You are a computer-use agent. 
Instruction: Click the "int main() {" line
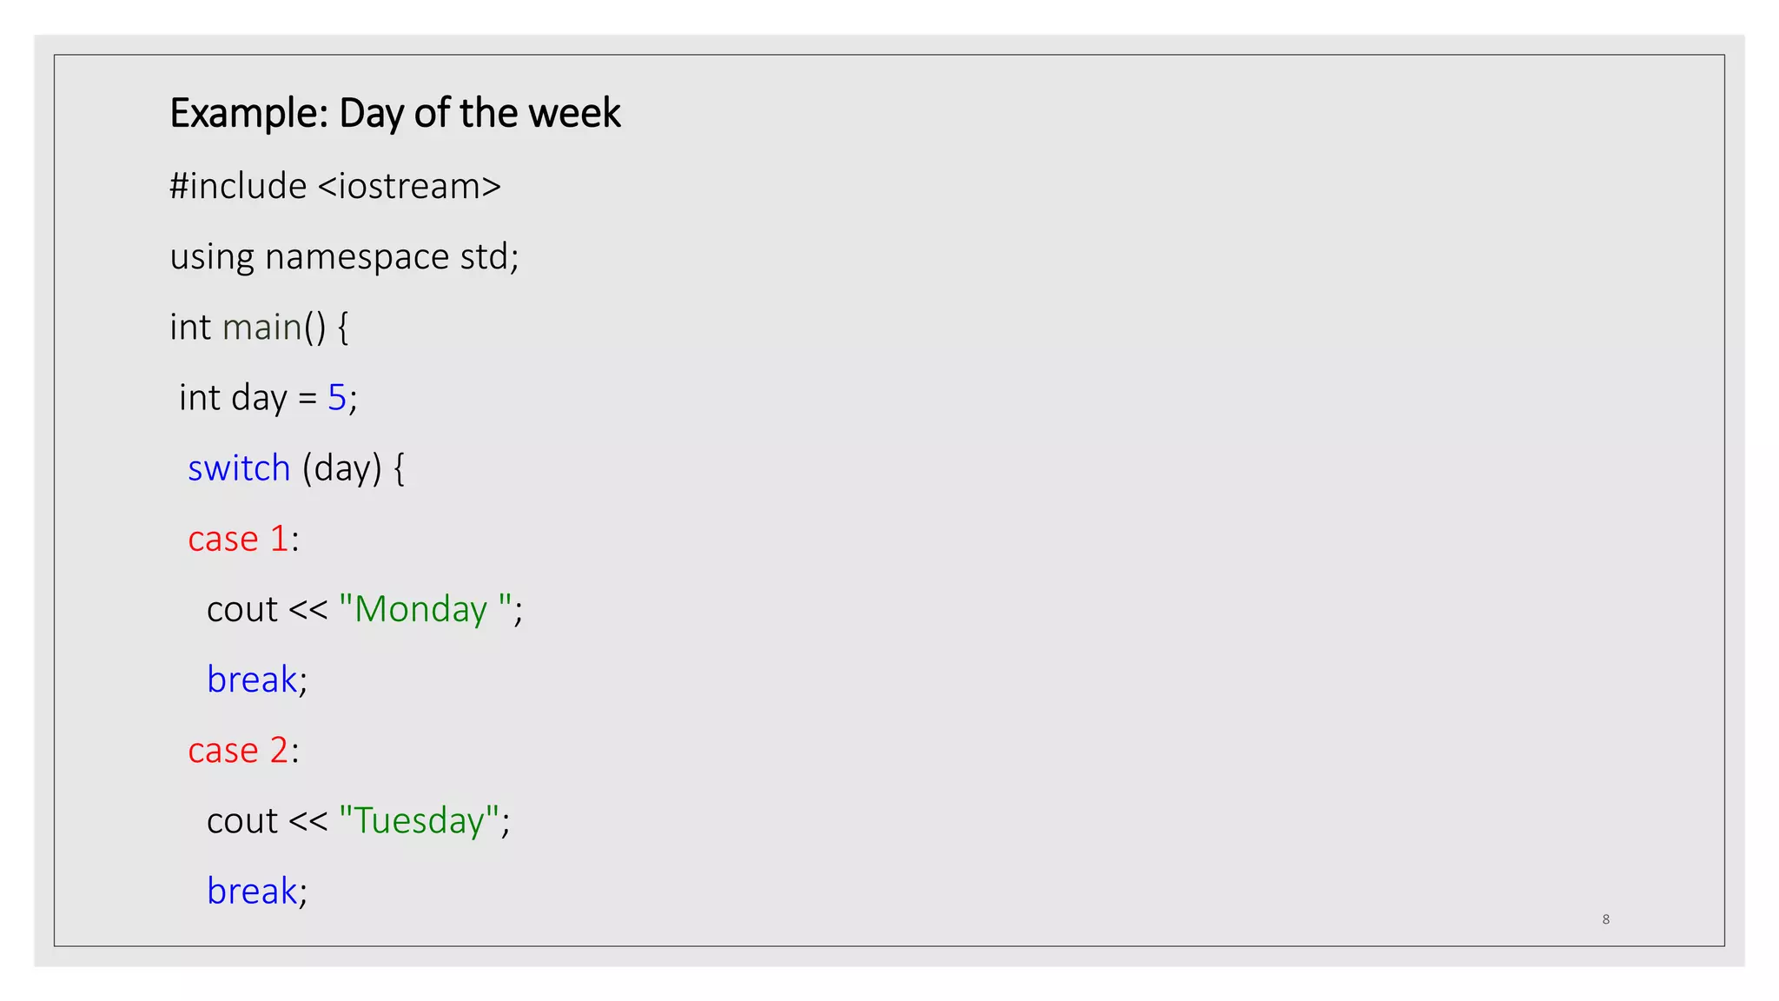tap(259, 328)
